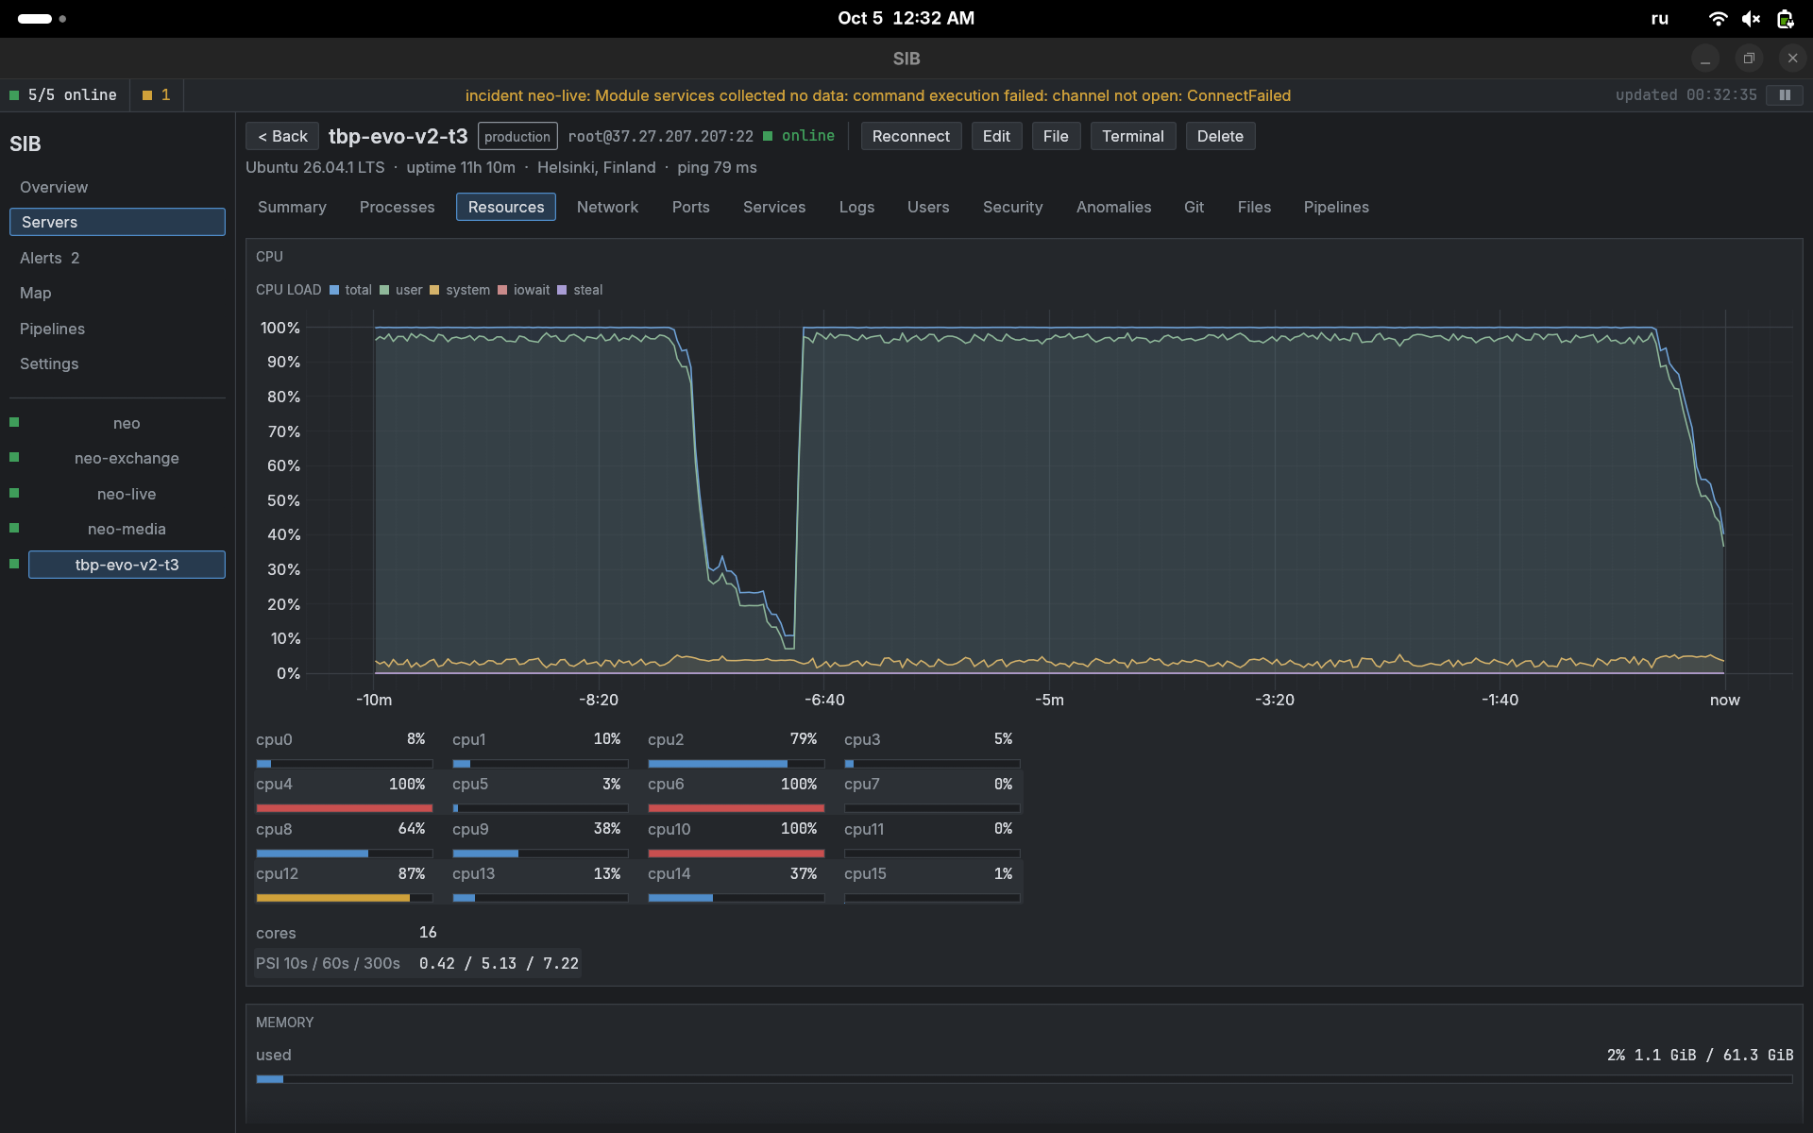Switch to the Pipelines tab
Screen dimensions: 1813x1133
tap(1337, 207)
